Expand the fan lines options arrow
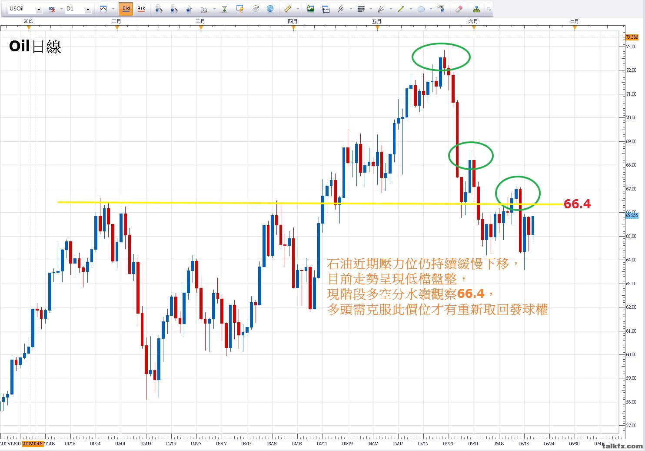The image size is (645, 451). pyautogui.click(x=391, y=9)
